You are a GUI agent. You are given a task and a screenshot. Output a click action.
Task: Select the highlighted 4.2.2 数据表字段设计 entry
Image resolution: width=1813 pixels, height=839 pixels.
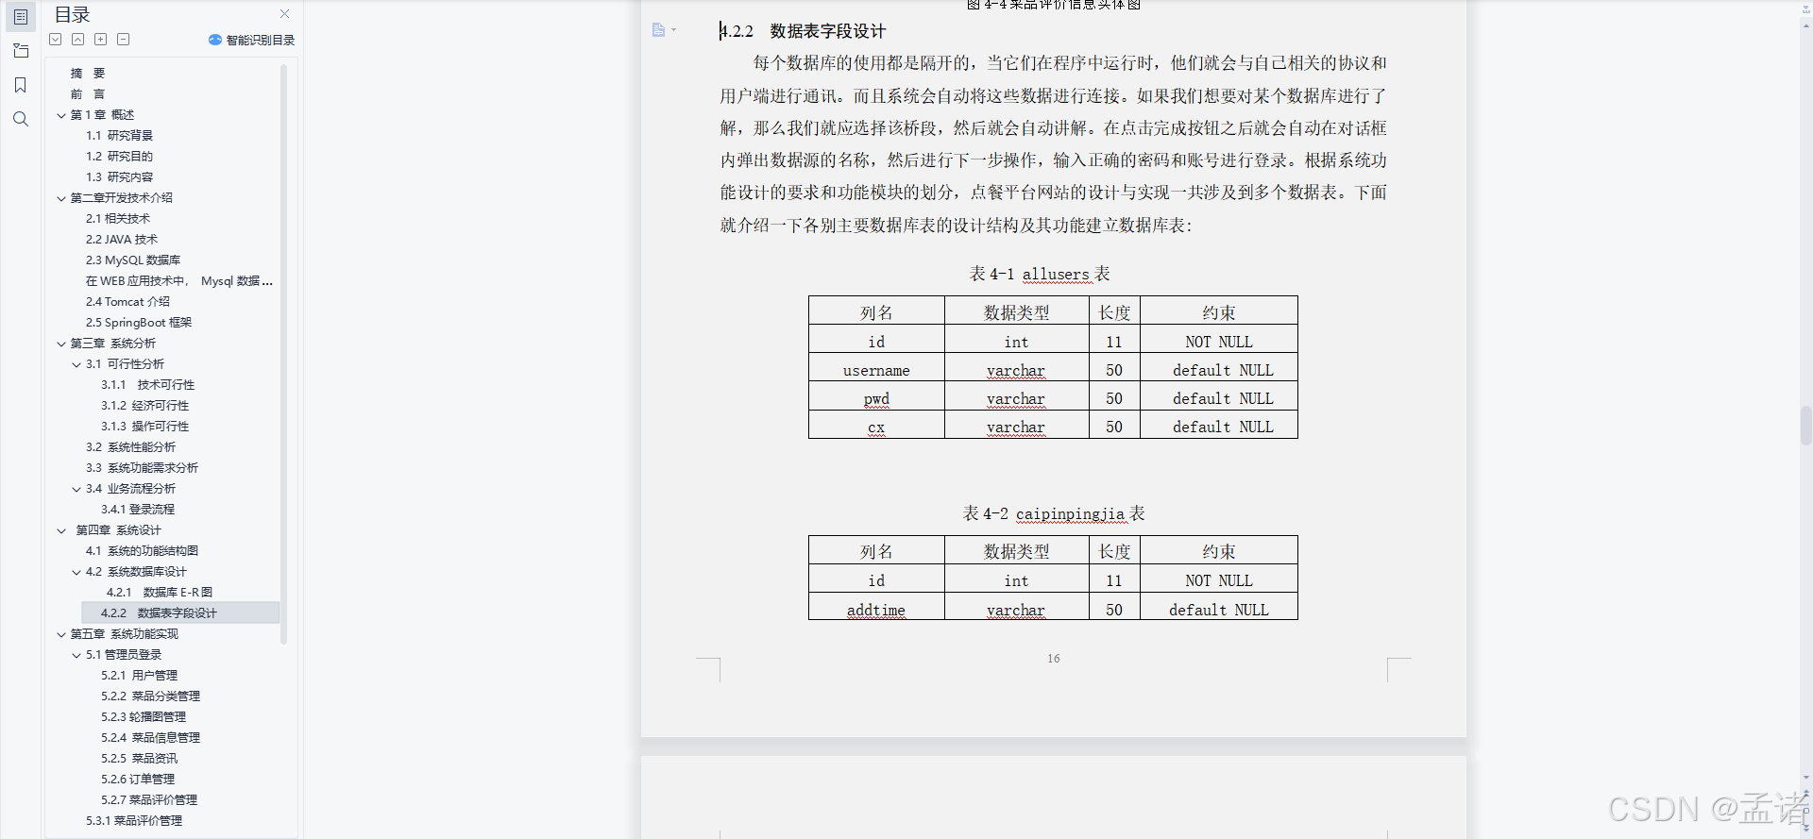[x=180, y=613]
